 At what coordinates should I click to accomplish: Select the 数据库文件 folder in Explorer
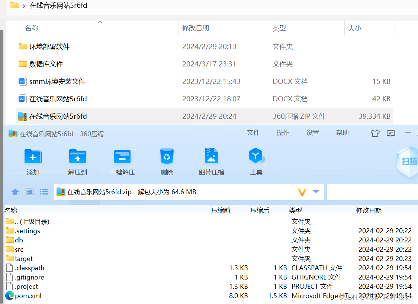[x=46, y=64]
